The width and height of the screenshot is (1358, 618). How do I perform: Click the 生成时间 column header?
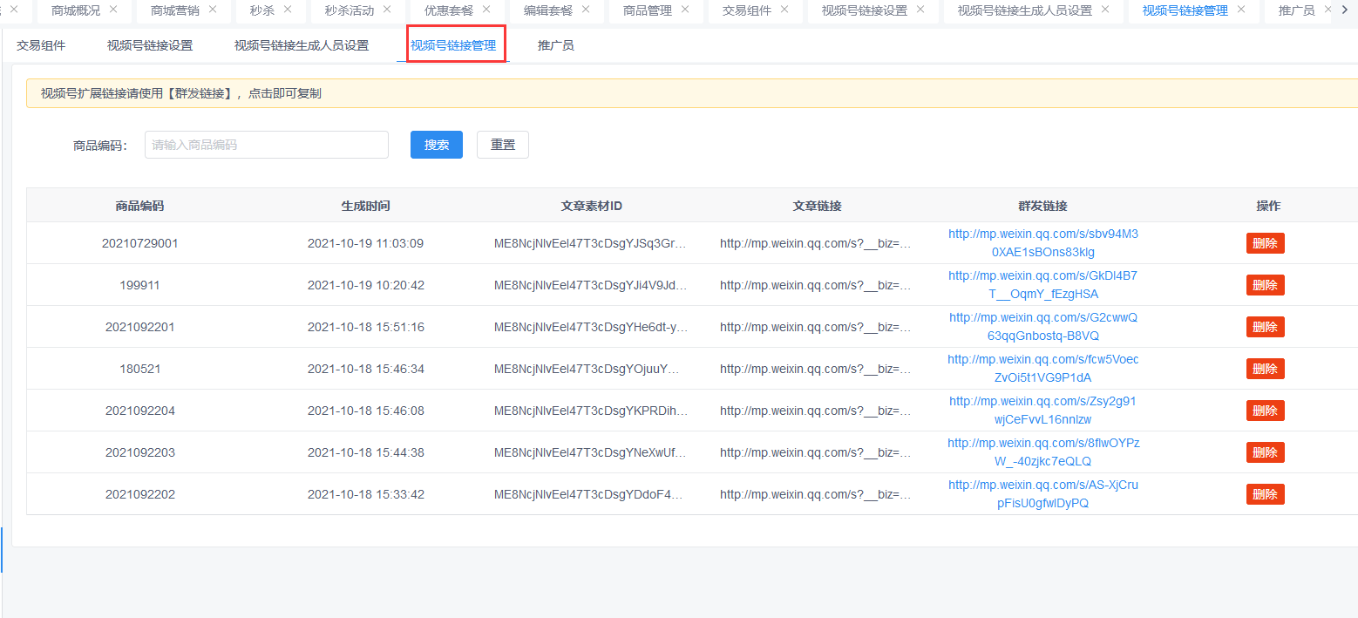coord(365,206)
